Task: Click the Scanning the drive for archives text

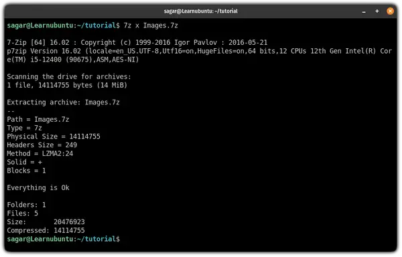Action: click(x=69, y=77)
